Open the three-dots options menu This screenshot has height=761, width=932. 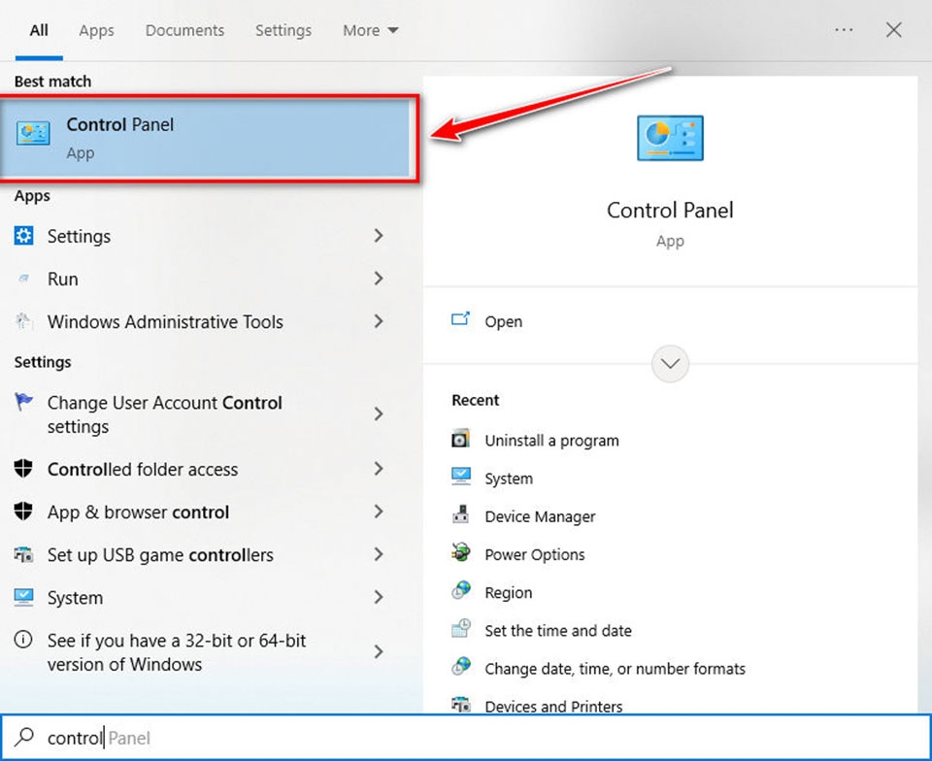tap(844, 30)
